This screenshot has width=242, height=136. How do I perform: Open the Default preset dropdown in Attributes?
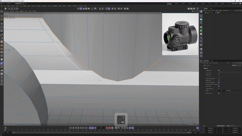[x=236, y=65]
